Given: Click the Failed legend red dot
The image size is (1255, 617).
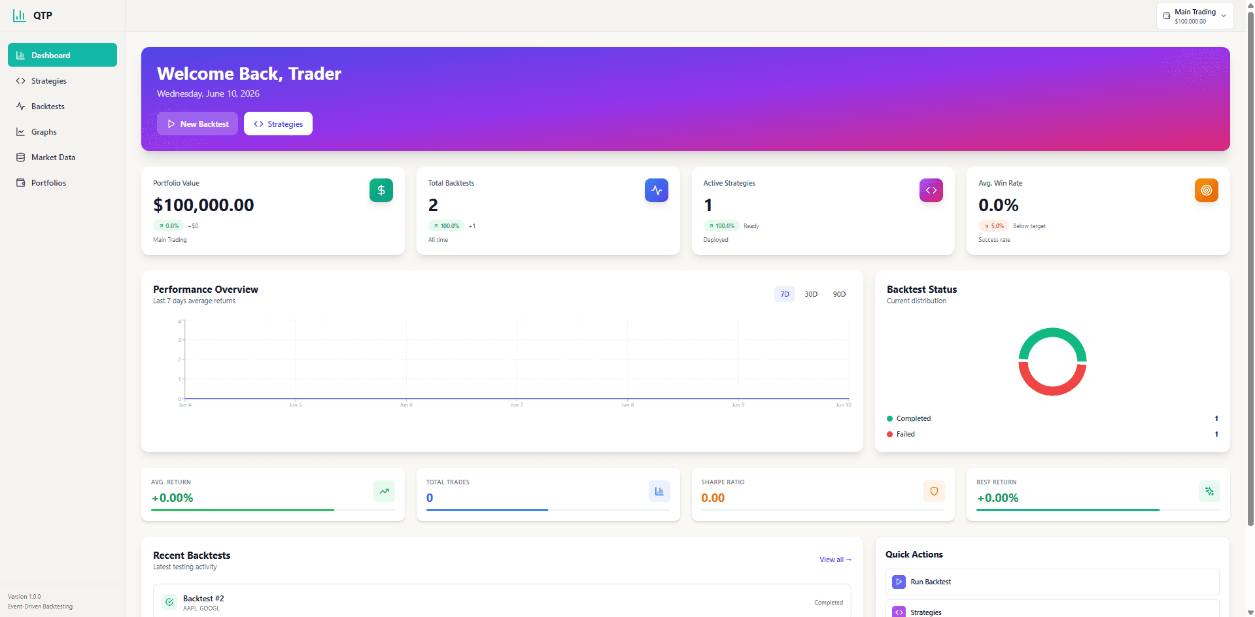Looking at the screenshot, I should [889, 434].
